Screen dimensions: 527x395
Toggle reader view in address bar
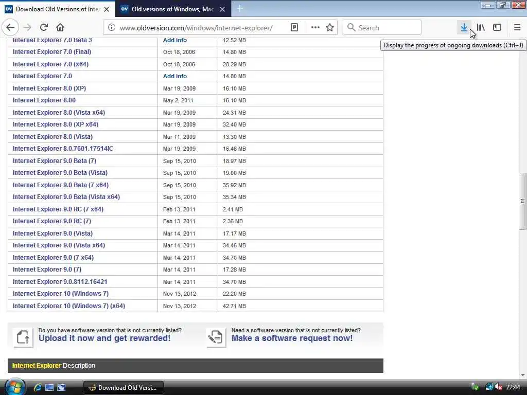pyautogui.click(x=294, y=28)
